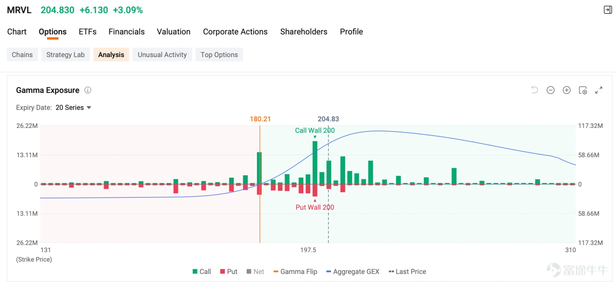
Task: Switch to the Financials tab
Action: (x=127, y=32)
